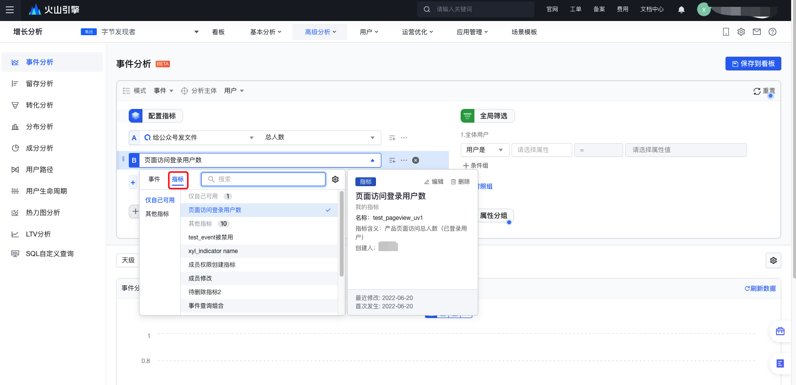Open the more options dots on row A
Viewport: 796px width, 385px height.
[404, 138]
